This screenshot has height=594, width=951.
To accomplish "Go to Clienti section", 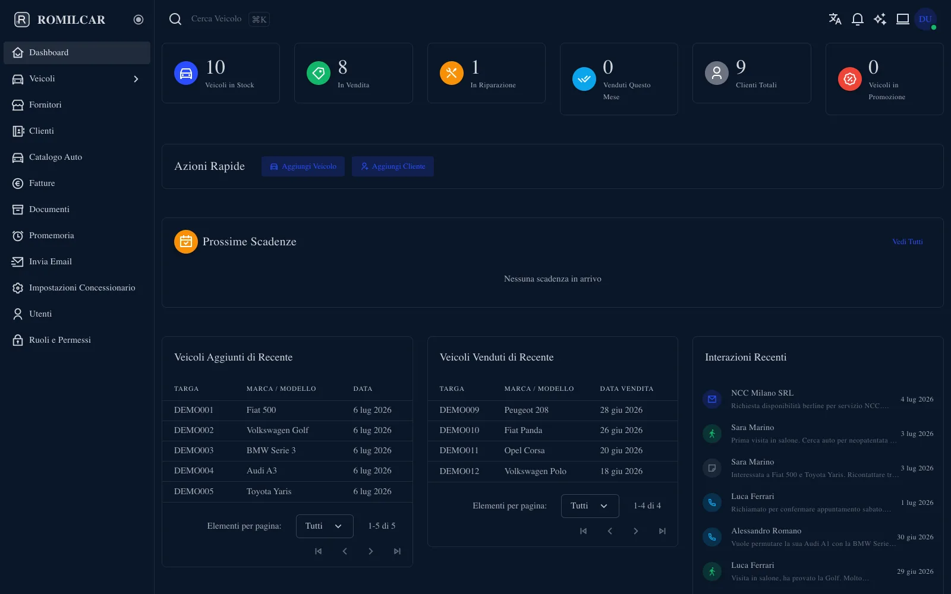I will 77,131.
